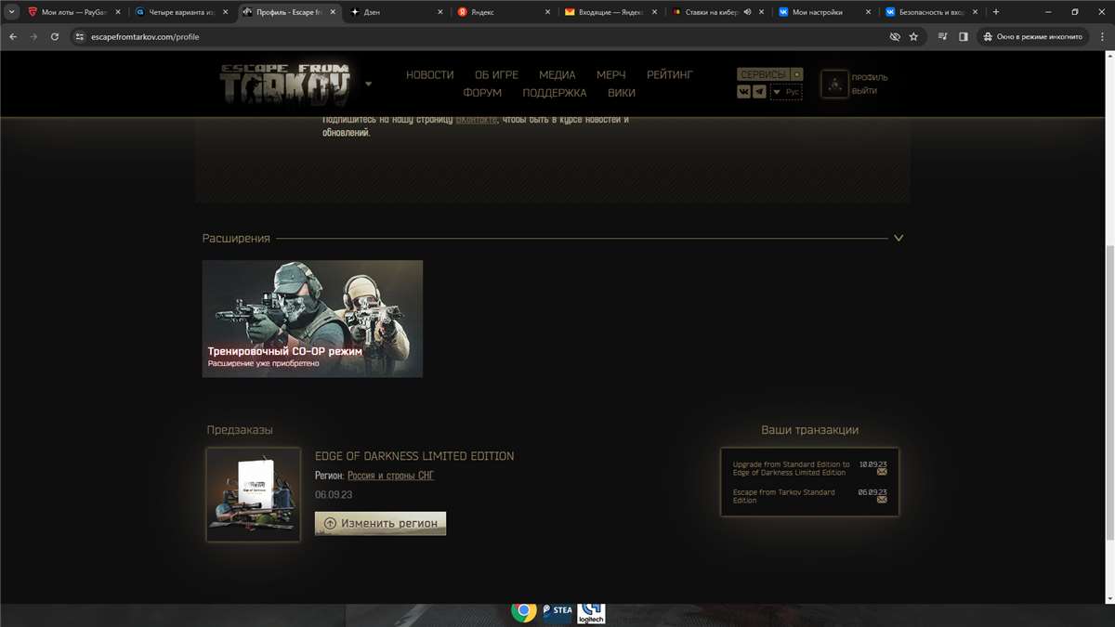Image resolution: width=1115 pixels, height=627 pixels.
Task: Mute the Ставки на кибер tab audio icon
Action: coord(747,12)
